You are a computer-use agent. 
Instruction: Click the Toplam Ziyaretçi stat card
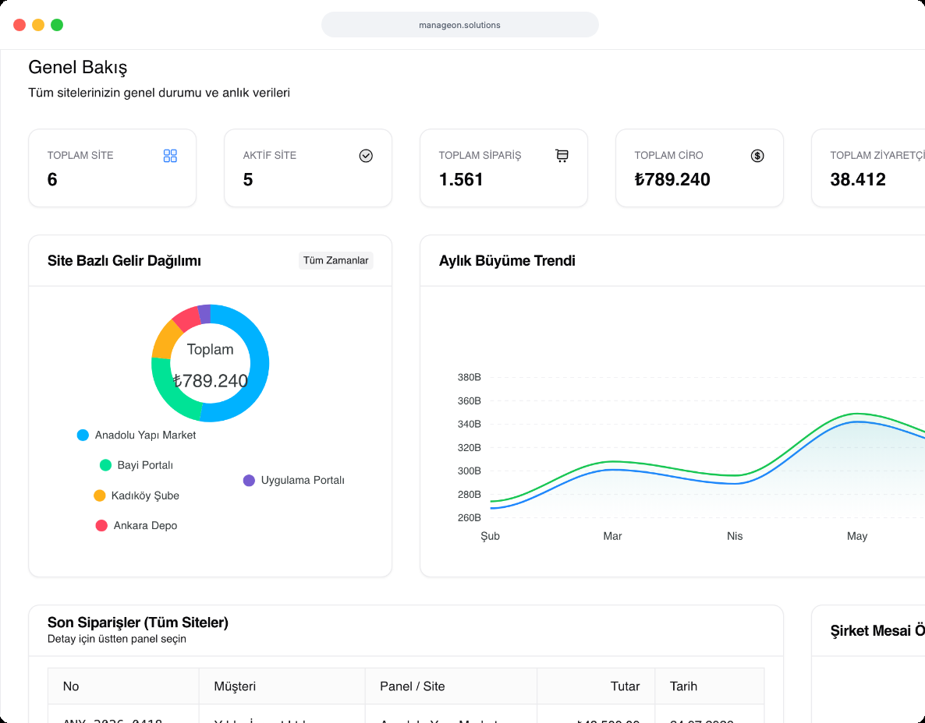coord(868,168)
